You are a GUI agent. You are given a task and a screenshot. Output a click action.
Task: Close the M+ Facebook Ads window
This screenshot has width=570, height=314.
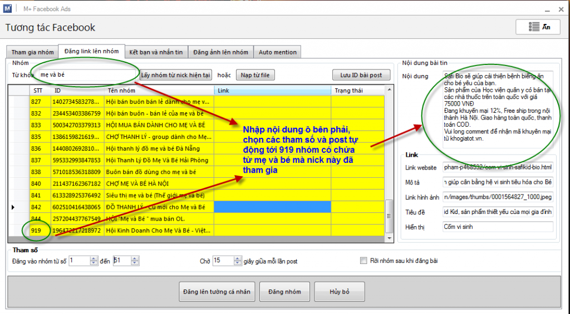point(561,10)
